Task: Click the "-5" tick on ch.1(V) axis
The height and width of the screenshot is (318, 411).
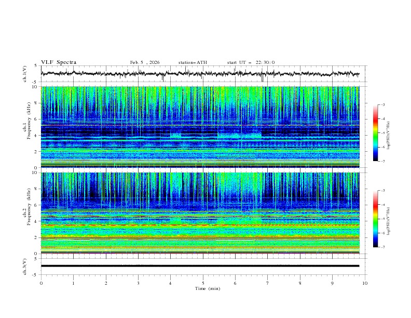Action: click(35, 82)
